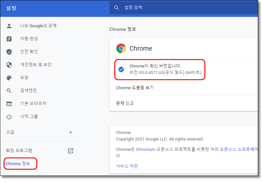Image resolution: width=262 pixels, height=183 pixels.
Task: Click the 고급 label in the sidebar
Action: point(10,132)
